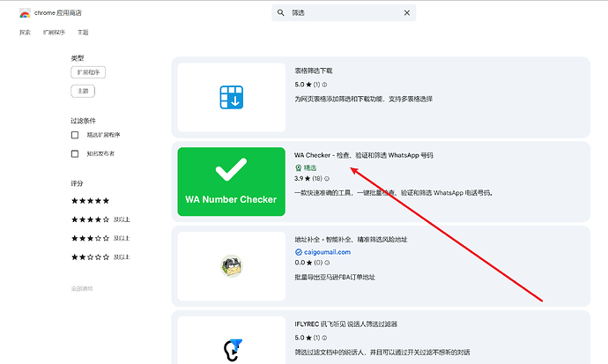Open the WA Checker WhatsApp extension title
The height and width of the screenshot is (364, 608).
point(364,155)
